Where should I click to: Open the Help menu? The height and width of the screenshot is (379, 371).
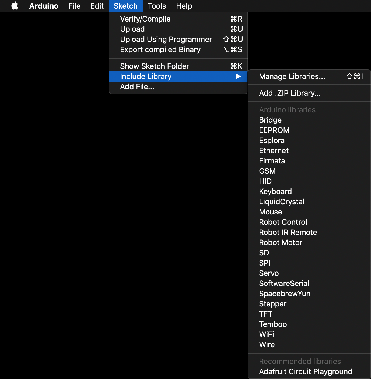[184, 6]
